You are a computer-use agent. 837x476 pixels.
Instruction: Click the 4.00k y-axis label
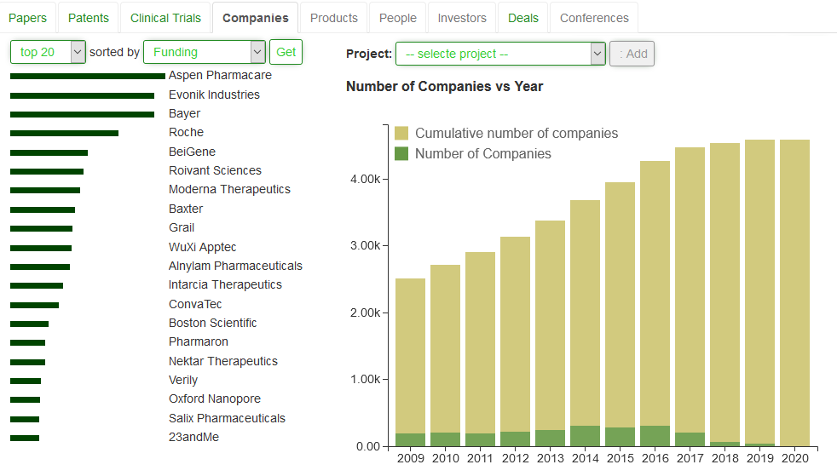click(x=365, y=179)
